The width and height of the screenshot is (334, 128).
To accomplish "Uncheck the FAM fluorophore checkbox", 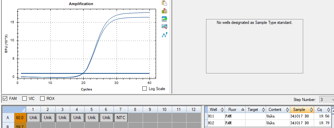I will (5, 99).
